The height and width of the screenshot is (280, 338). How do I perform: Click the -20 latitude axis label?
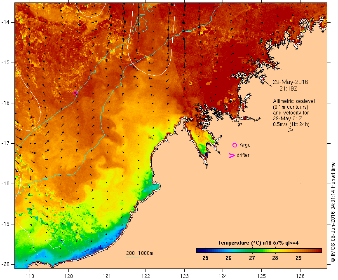(x=5, y=264)
